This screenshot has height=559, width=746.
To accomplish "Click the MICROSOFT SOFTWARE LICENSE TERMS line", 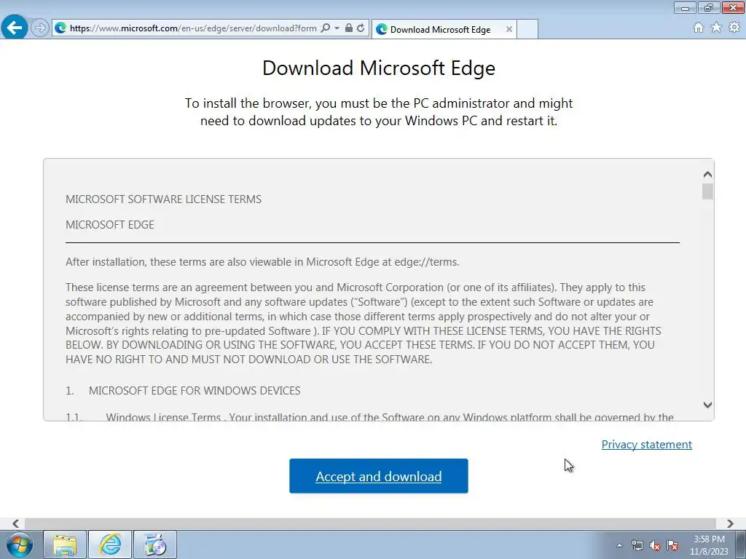I will point(163,199).
